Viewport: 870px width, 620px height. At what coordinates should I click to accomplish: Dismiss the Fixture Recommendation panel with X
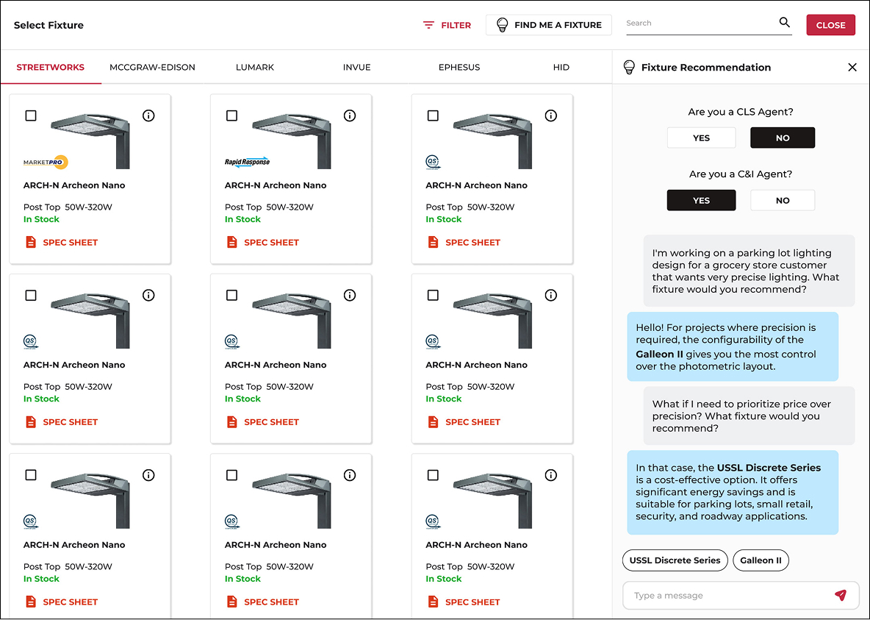[x=852, y=67]
